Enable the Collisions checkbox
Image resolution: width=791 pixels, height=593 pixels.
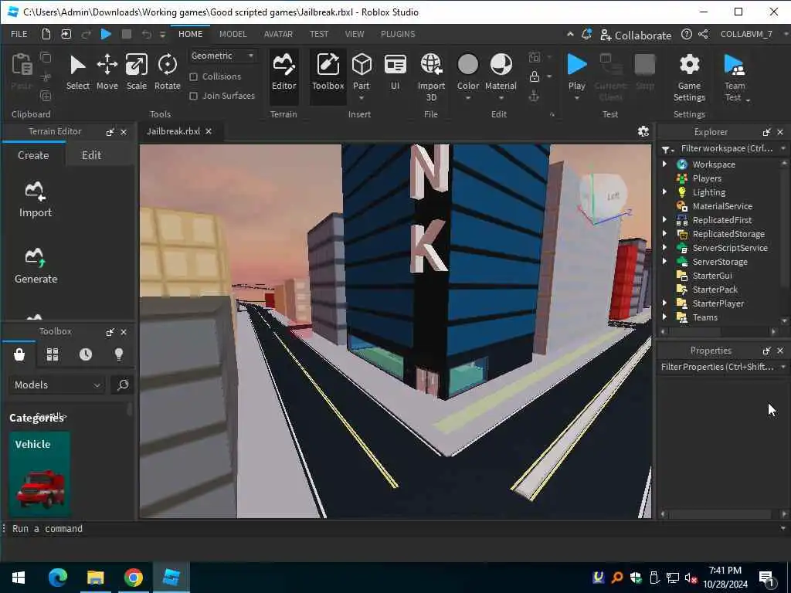click(193, 76)
